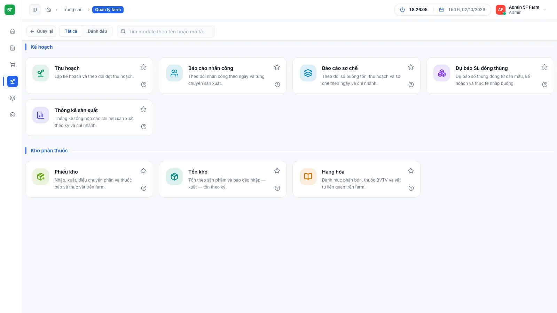
Task: Click the Kế hoạch section heading
Action: pyautogui.click(x=42, y=47)
